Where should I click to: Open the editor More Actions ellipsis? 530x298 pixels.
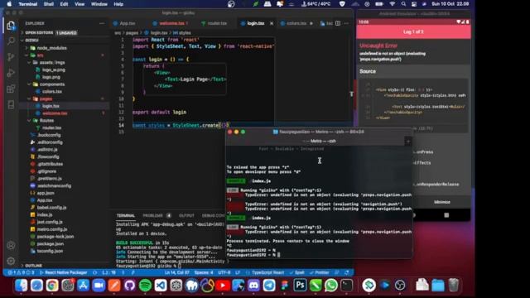click(346, 23)
